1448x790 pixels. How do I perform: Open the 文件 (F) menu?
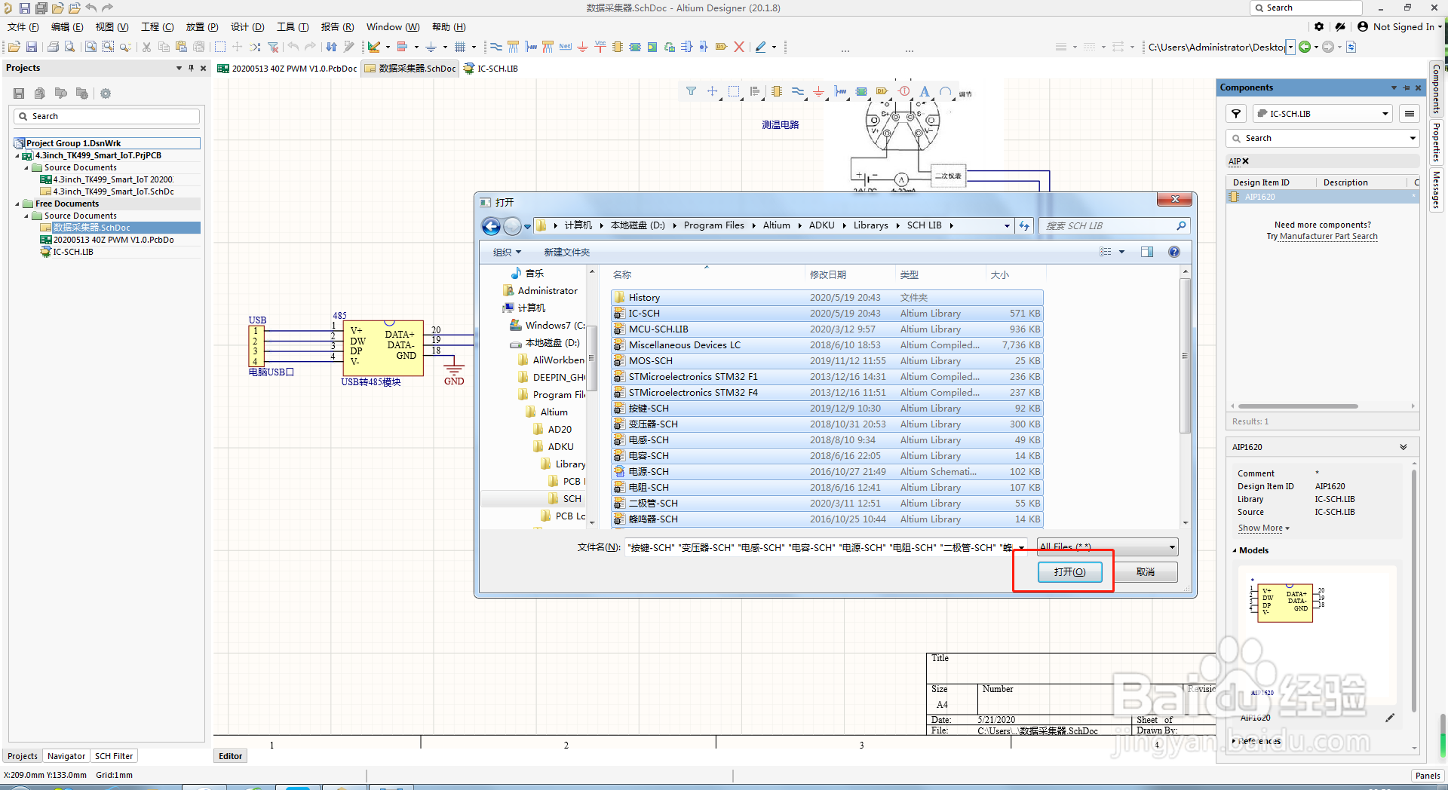23,27
